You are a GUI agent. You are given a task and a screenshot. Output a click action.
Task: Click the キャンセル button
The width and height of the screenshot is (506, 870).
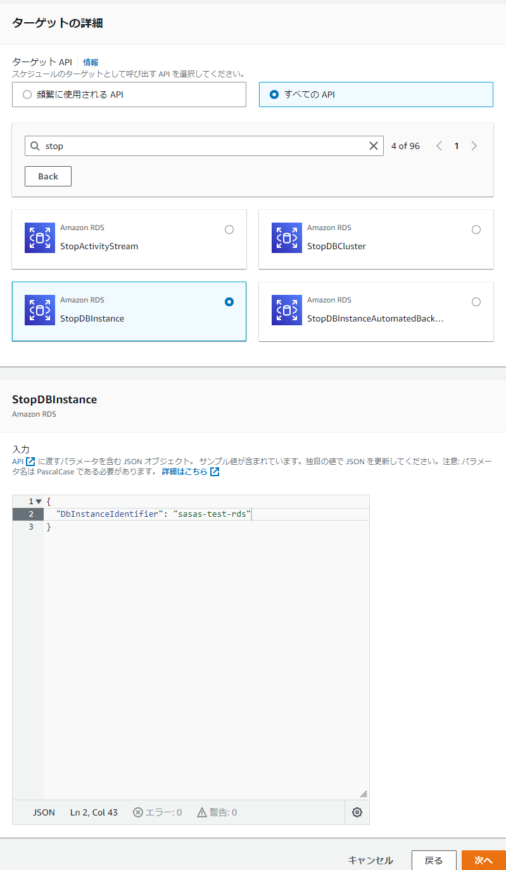click(x=370, y=860)
